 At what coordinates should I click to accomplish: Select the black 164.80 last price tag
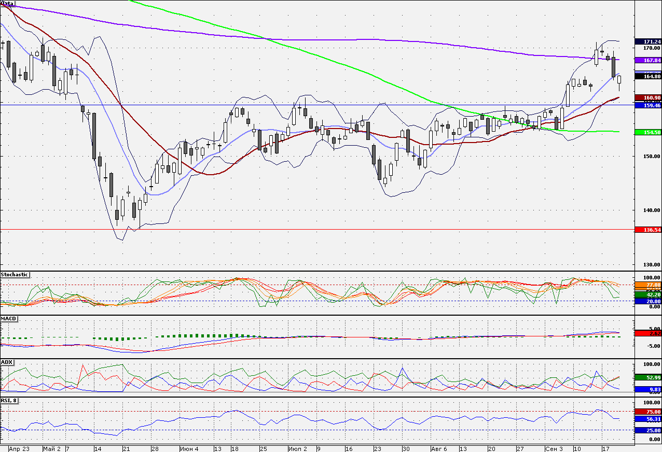click(648, 77)
